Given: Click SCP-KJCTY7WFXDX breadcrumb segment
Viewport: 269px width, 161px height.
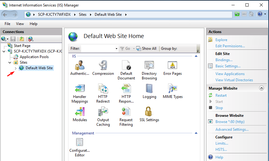Looking at the screenshot, I should [x=54, y=15].
